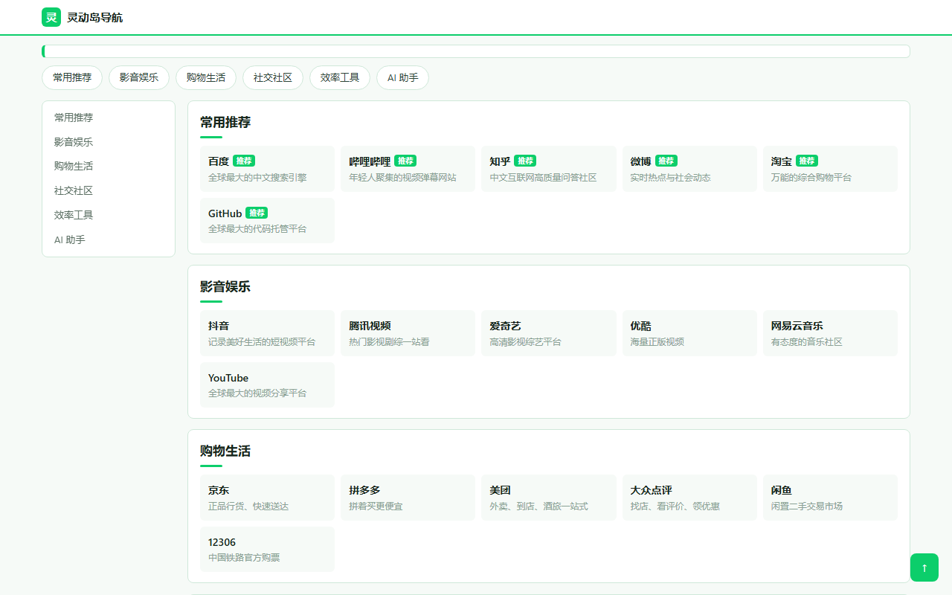The width and height of the screenshot is (952, 595).
Task: Open the 微博 site card
Action: coord(689,169)
